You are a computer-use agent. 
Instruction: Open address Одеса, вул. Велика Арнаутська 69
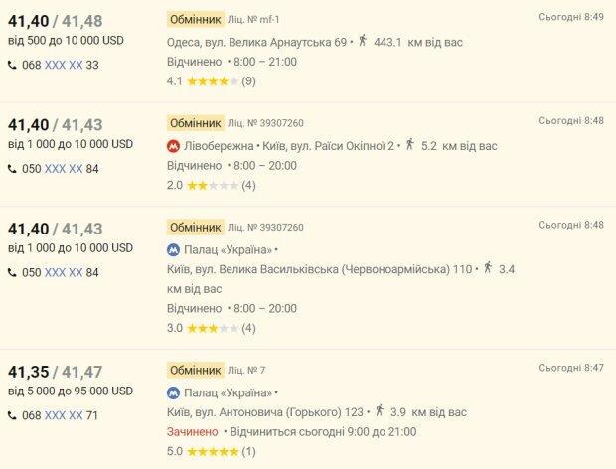point(257,42)
